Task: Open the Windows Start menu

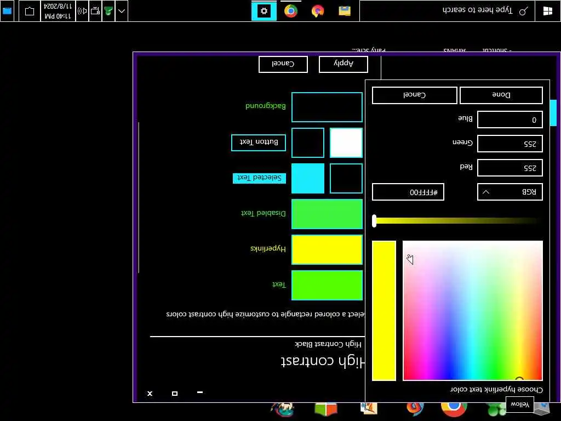Action: (x=547, y=11)
